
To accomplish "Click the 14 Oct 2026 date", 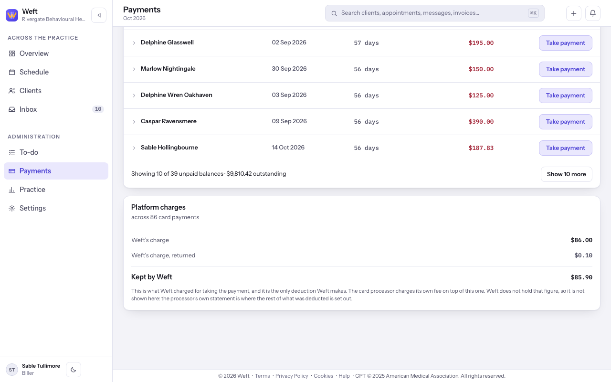I will click(x=288, y=148).
